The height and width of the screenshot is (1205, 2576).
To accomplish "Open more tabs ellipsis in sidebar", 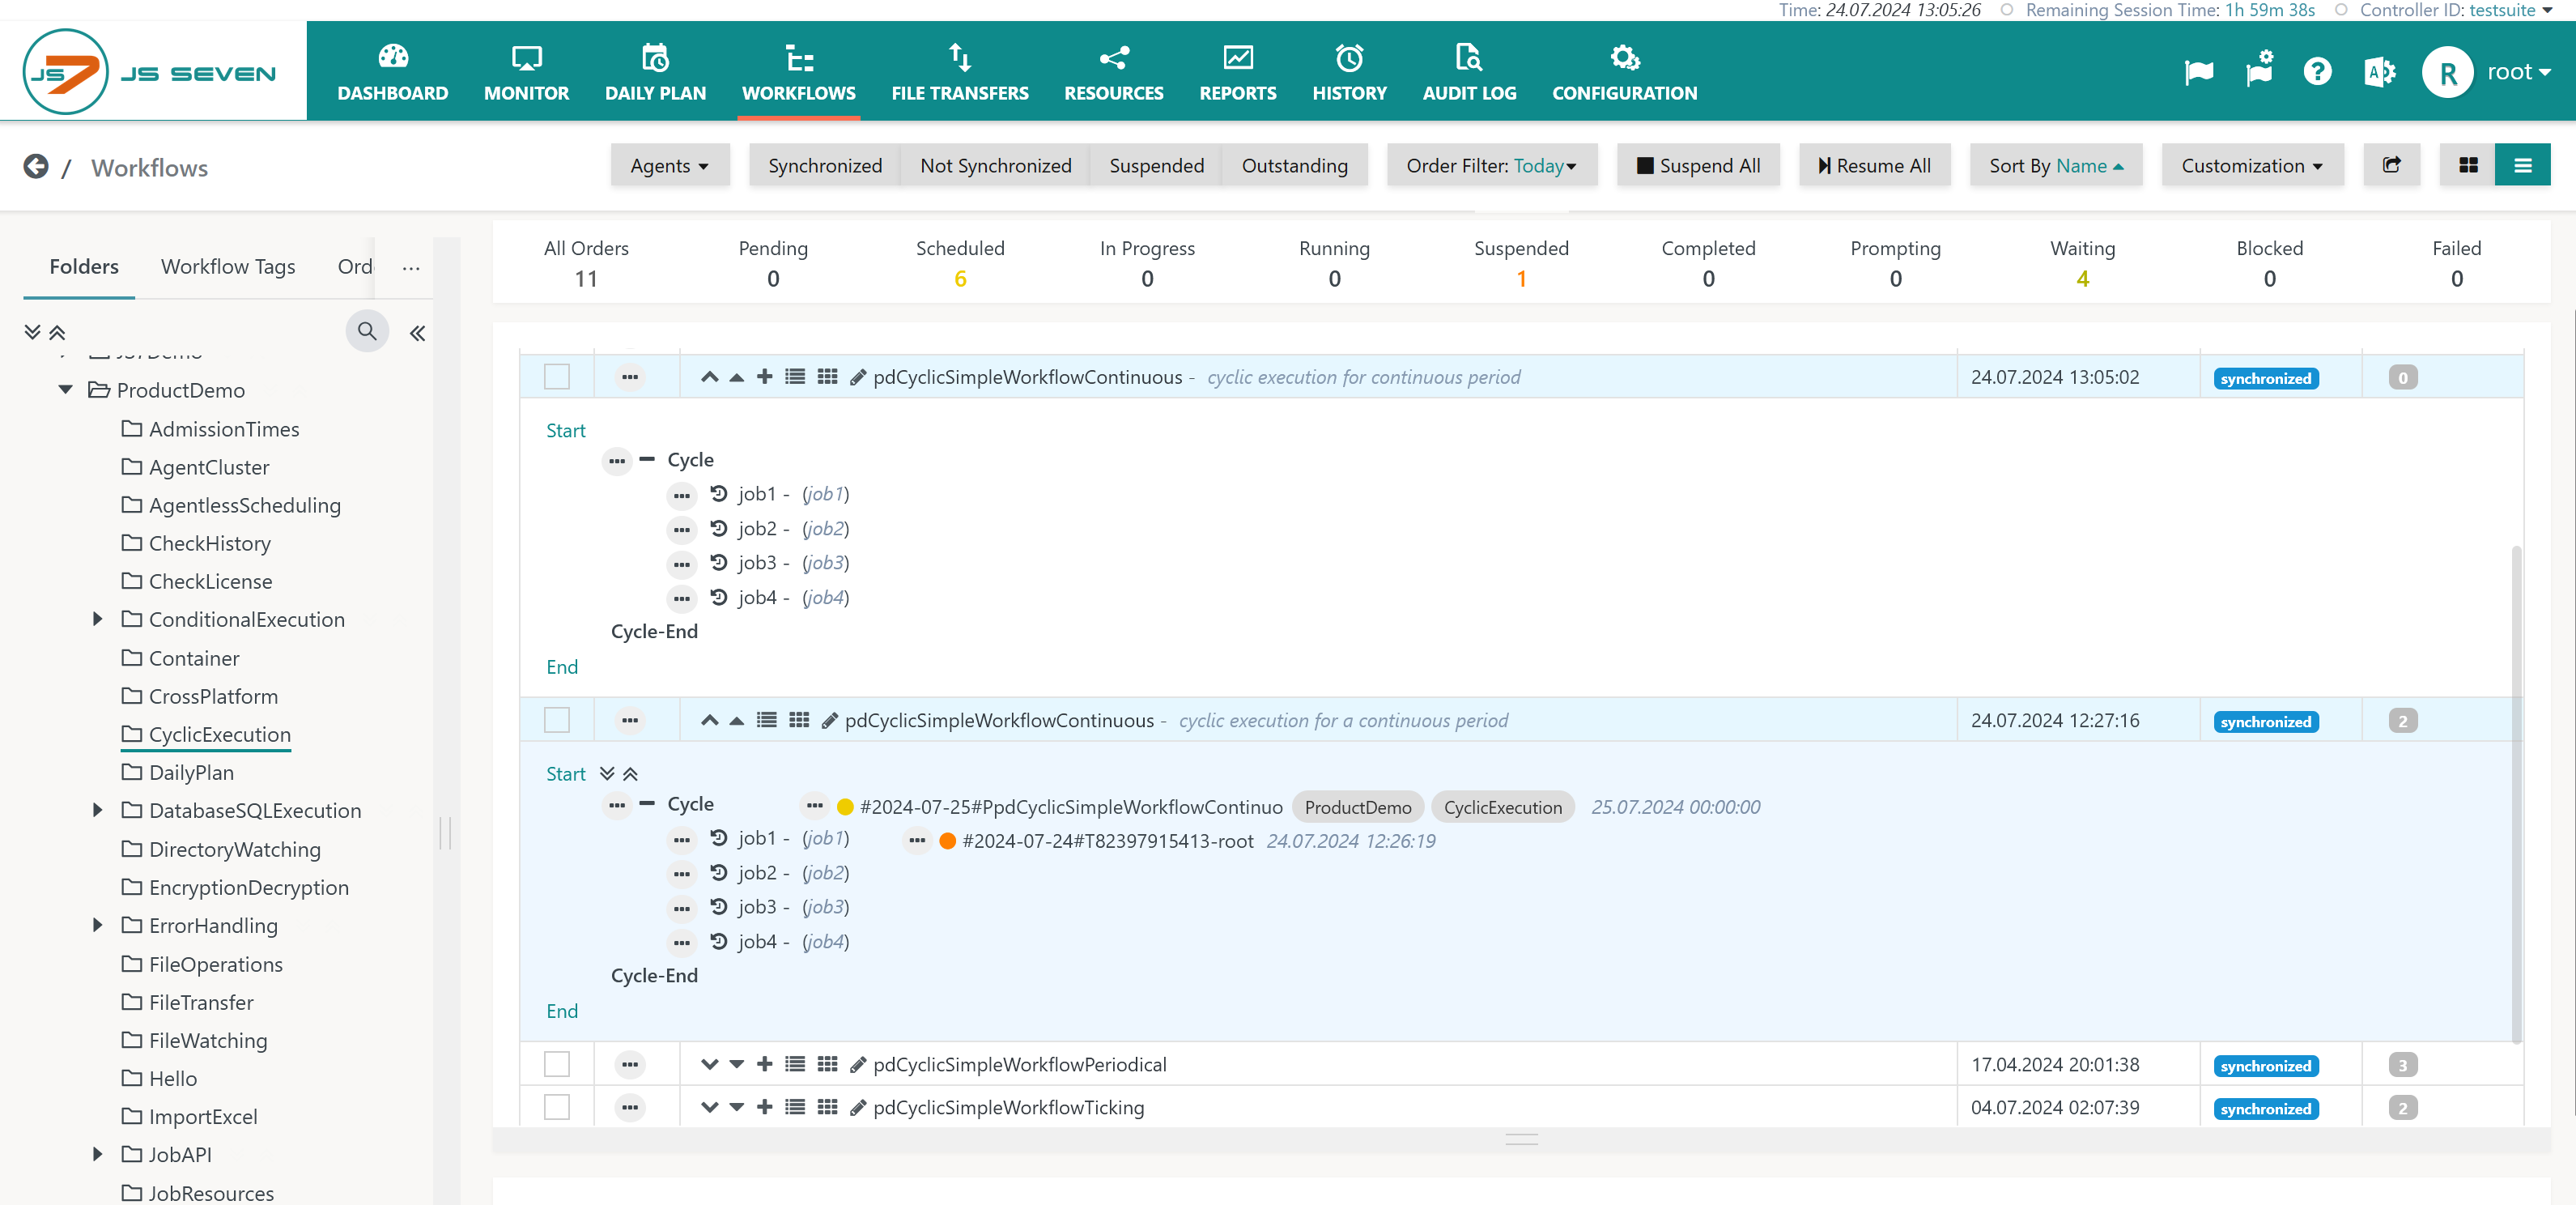I will pos(411,268).
